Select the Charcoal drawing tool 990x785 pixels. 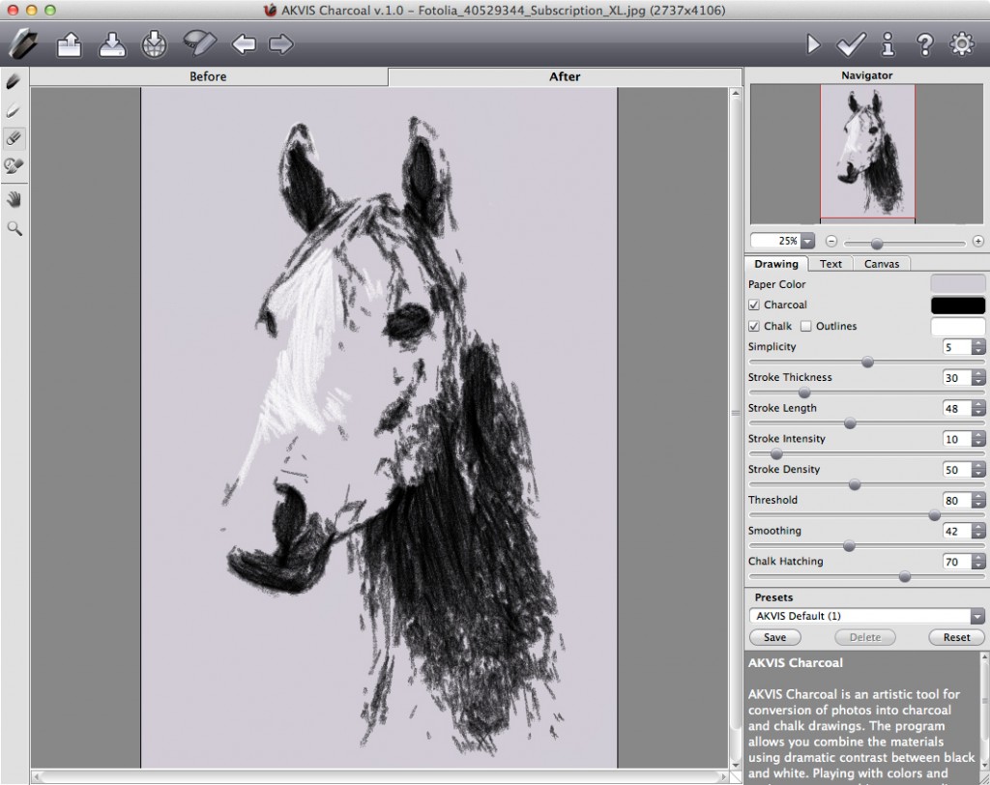coord(14,82)
